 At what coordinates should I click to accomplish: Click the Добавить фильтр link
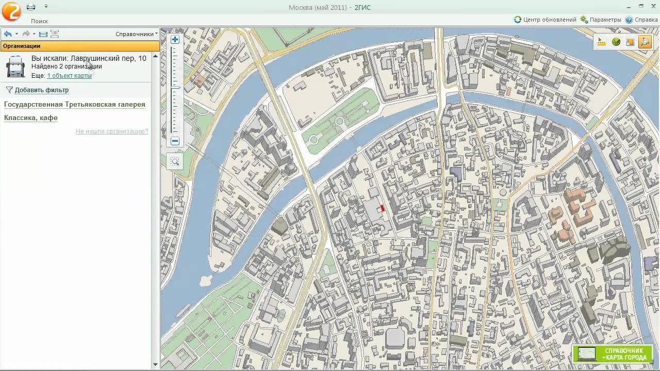tap(41, 90)
